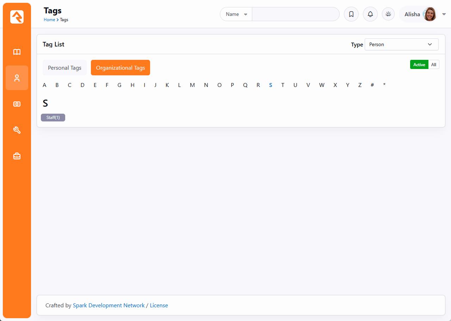Open the Type Person dropdown
The image size is (451, 321).
point(401,45)
